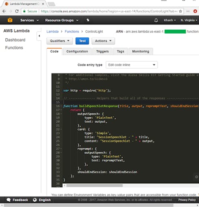Image resolution: width=199 pixels, height=207 pixels.
Task: Click the globe language icon
Action: [35, 200]
